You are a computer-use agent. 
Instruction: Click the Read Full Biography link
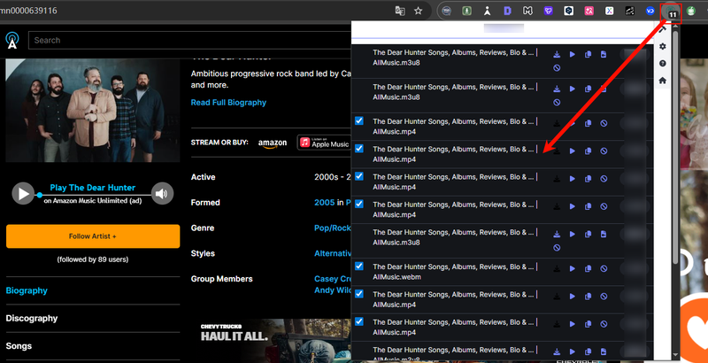click(228, 103)
